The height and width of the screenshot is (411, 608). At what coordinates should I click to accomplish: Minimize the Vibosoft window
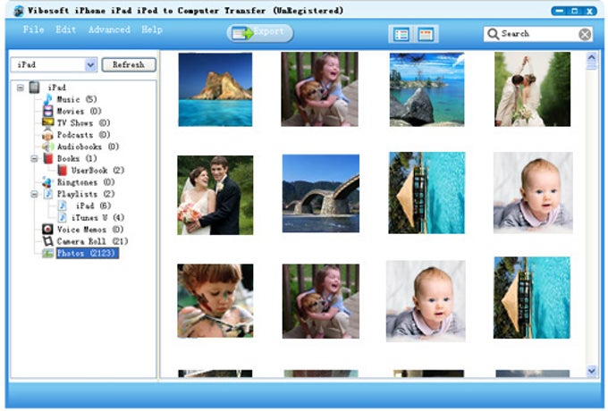tap(560, 11)
